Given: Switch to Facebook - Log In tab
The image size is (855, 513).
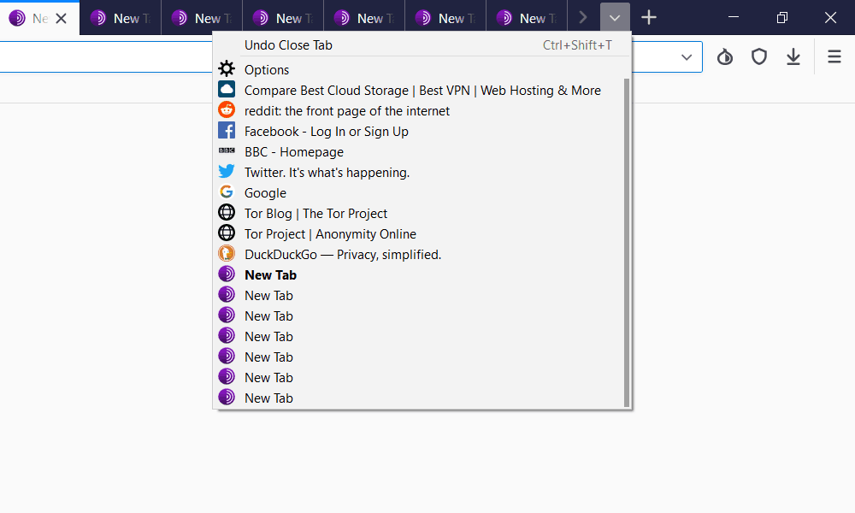Looking at the screenshot, I should point(326,132).
